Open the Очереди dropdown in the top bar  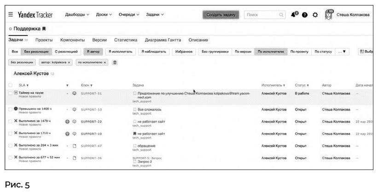(129, 15)
